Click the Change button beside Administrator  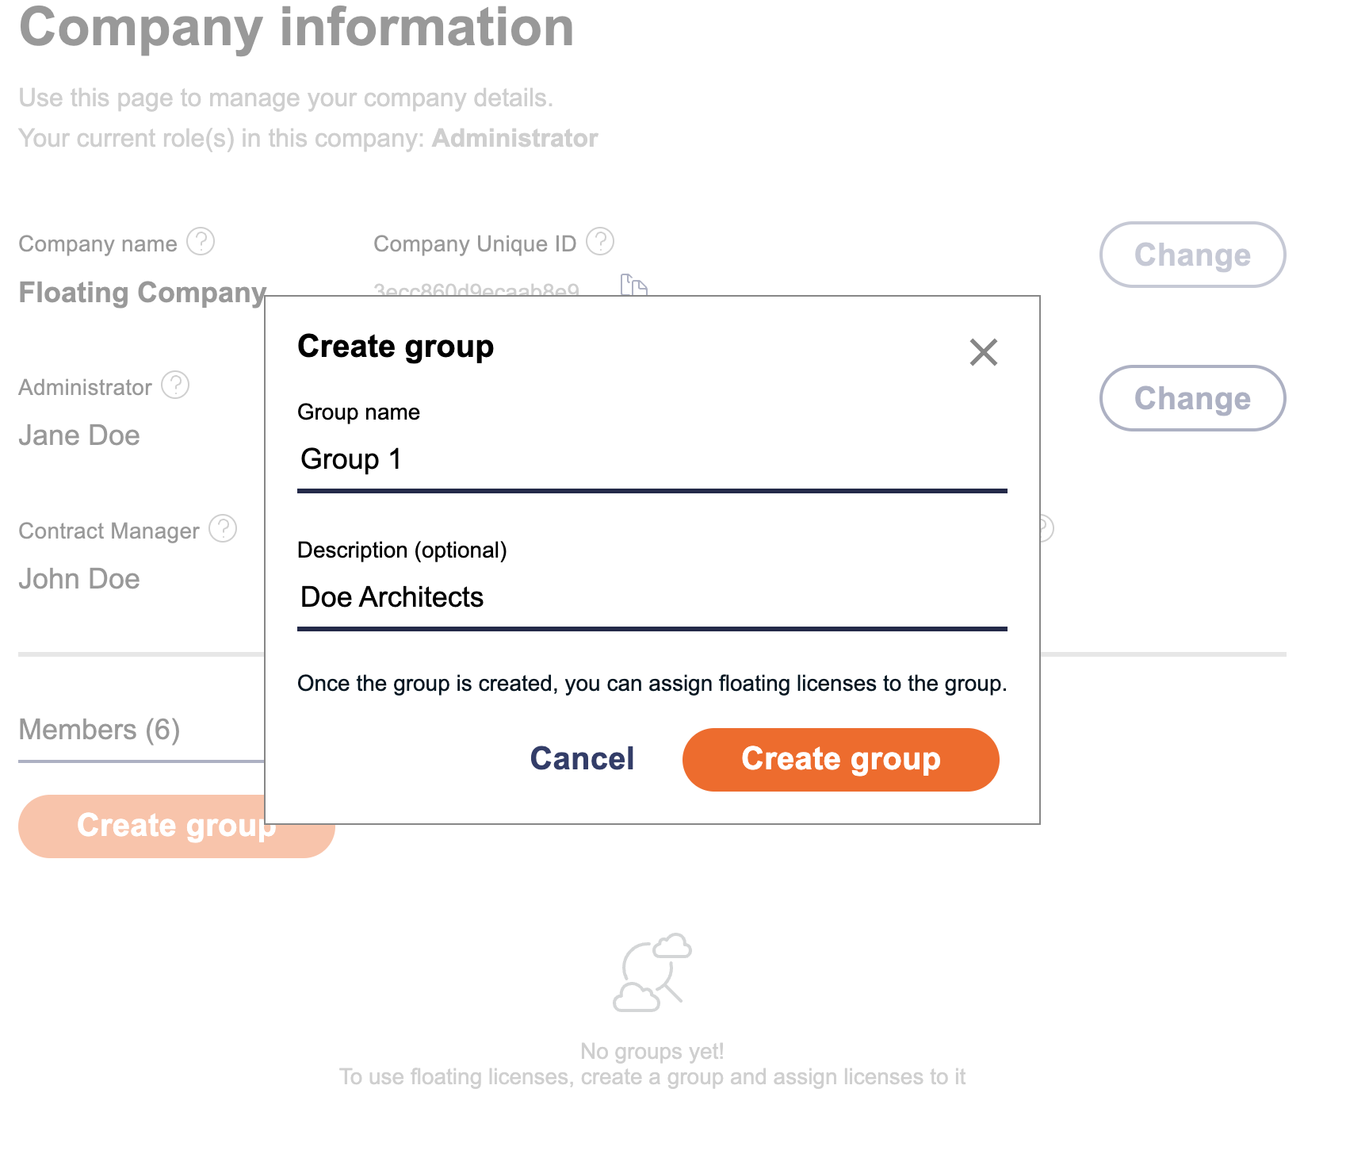1192,398
